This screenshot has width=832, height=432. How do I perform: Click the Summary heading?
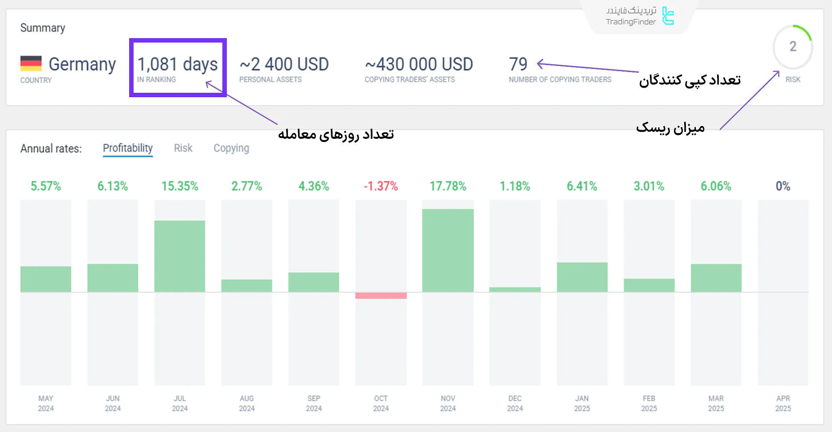coord(42,28)
